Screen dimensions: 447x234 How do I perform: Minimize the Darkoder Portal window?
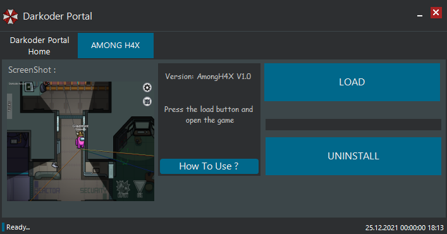click(x=420, y=16)
